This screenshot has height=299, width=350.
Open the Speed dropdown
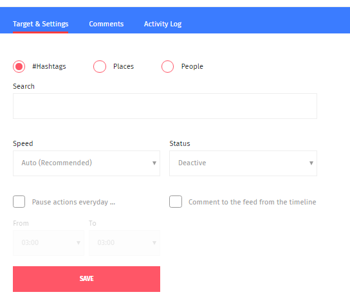pos(86,163)
